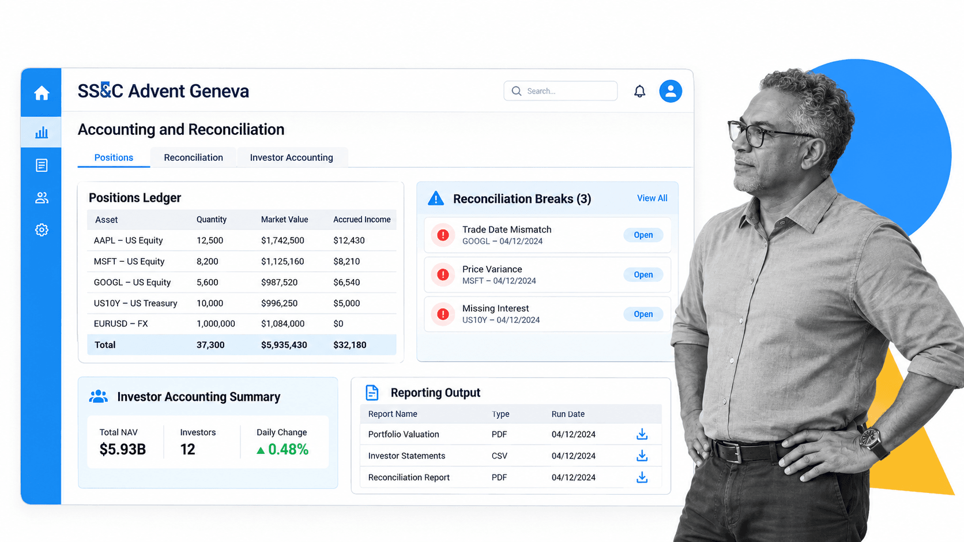Screen dimensions: 964x542
Task: Click the Reconciliation Report name
Action: (409, 477)
